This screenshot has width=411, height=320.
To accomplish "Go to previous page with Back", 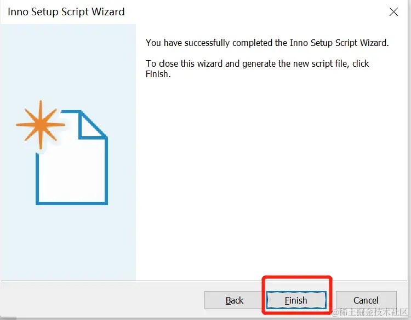I will point(235,300).
